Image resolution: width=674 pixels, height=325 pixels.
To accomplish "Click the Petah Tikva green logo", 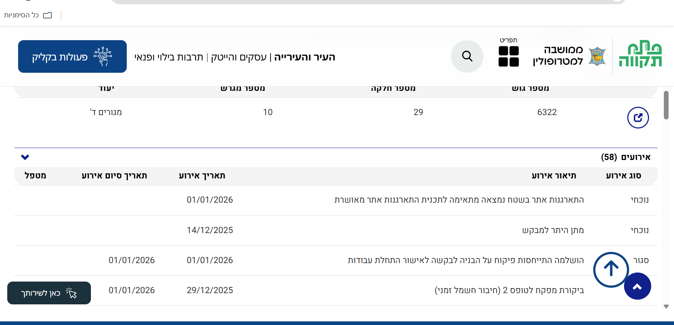I will tap(640, 55).
